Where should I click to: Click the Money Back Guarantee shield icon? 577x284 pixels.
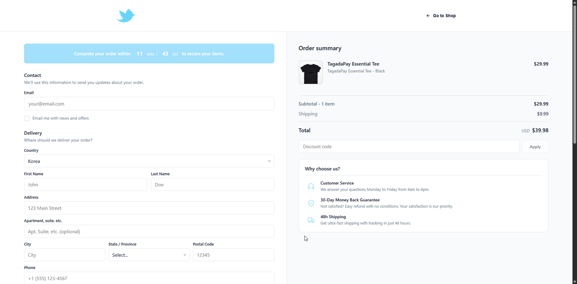pyautogui.click(x=311, y=203)
